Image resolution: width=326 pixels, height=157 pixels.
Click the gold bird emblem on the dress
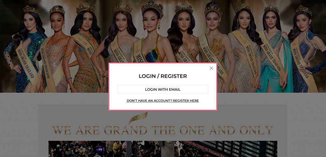(x=216, y=47)
